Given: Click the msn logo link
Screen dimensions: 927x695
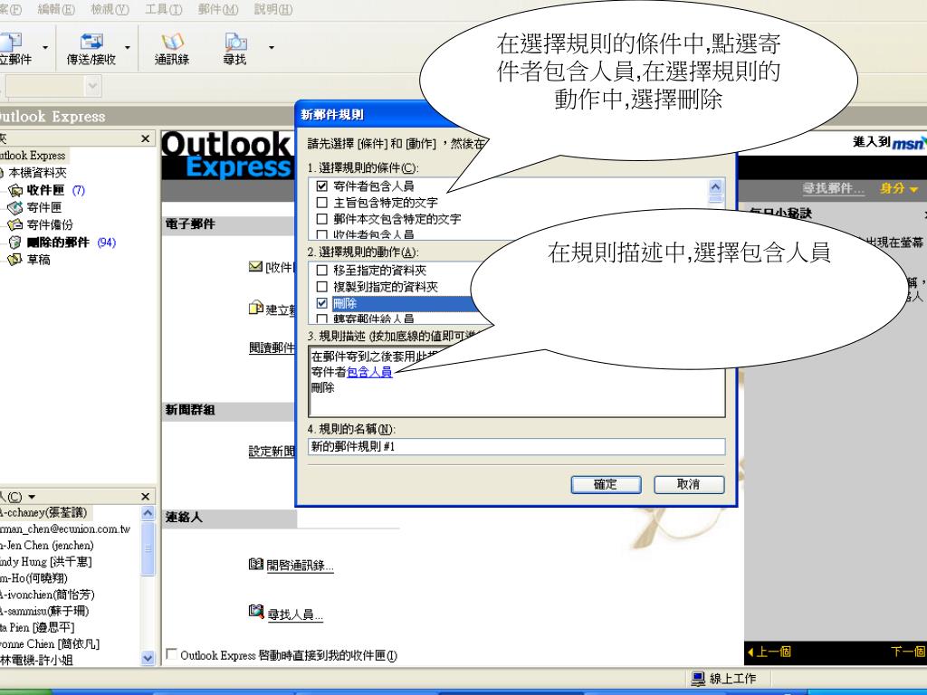Looking at the screenshot, I should click(x=909, y=143).
